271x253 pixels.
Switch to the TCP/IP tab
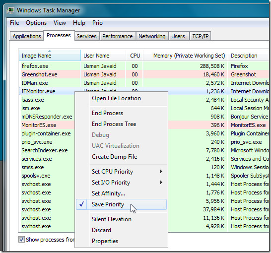point(201,36)
